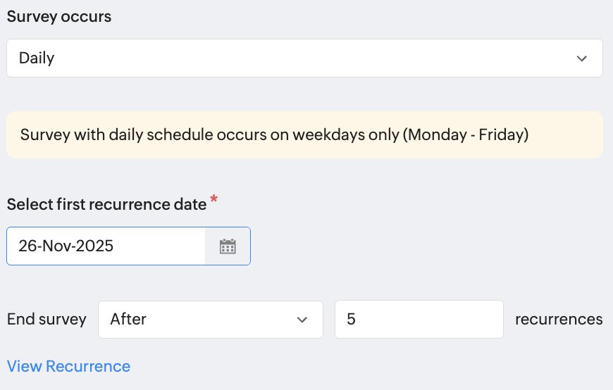Click the red required asterisk
Screen dimensions: 613x390
coord(214,201)
